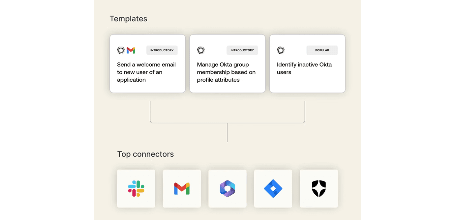The height and width of the screenshot is (220, 455).
Task: Choose the Jira connector icon
Action: [x=273, y=188]
